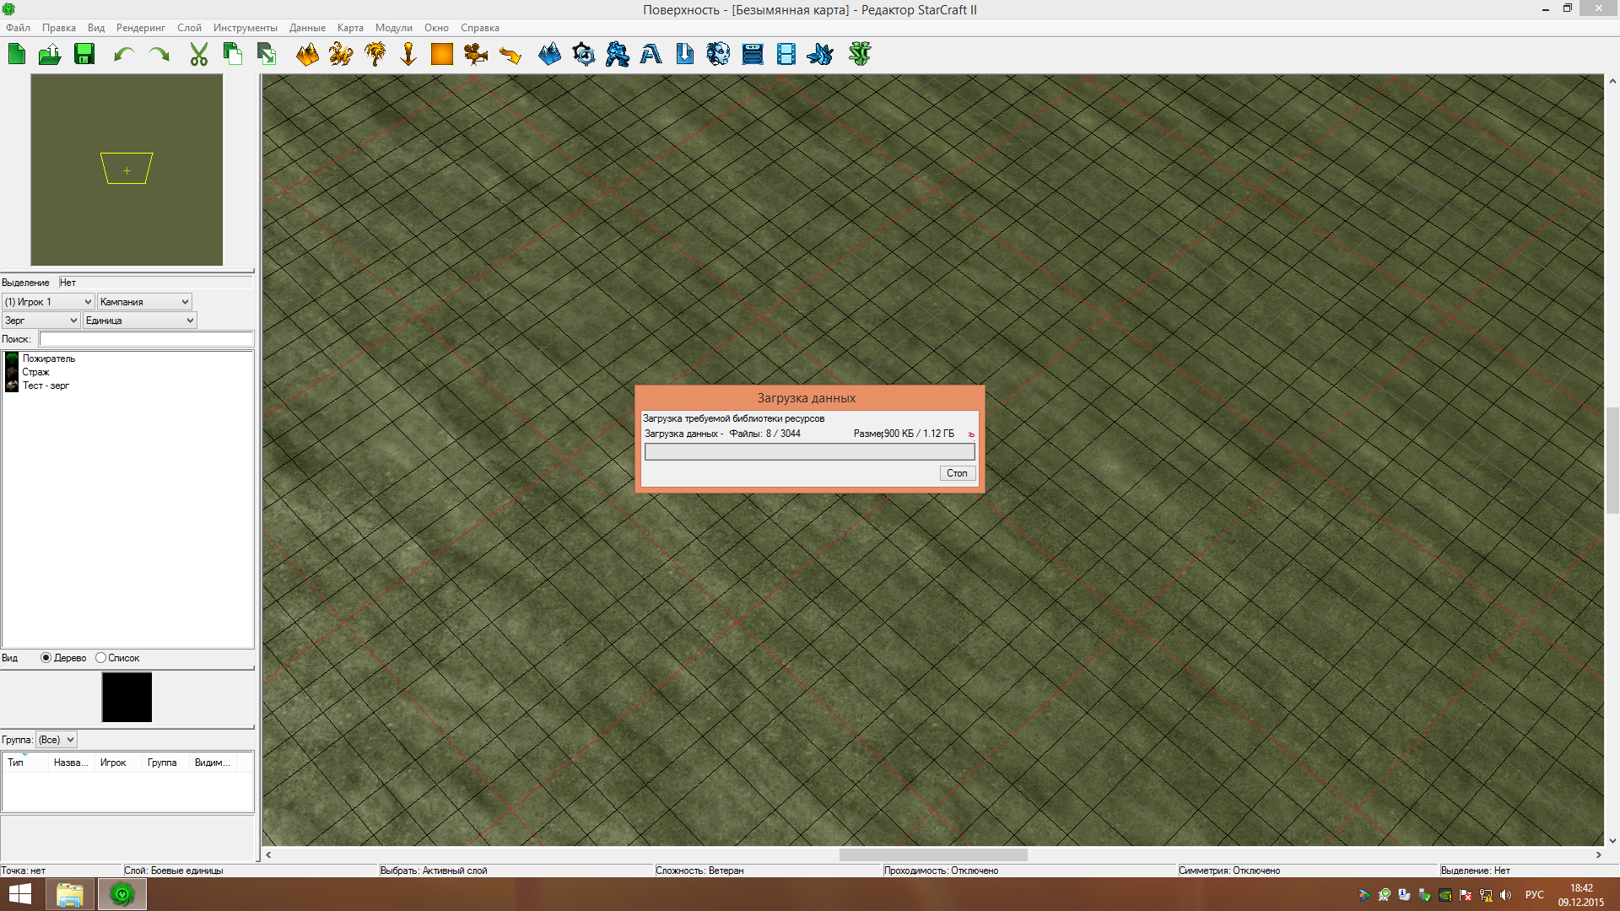Open an existing map file

(x=50, y=55)
